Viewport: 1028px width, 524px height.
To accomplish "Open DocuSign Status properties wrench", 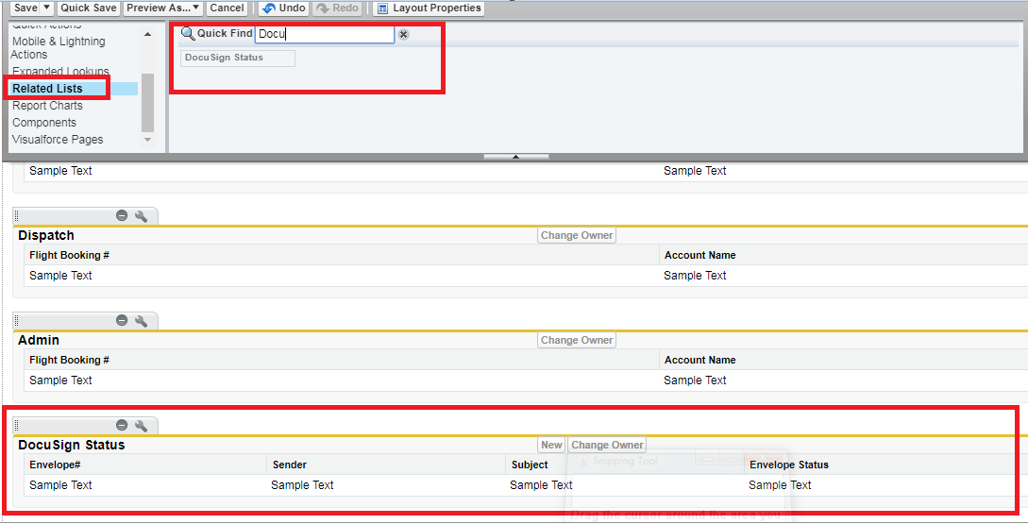I will 141,426.
